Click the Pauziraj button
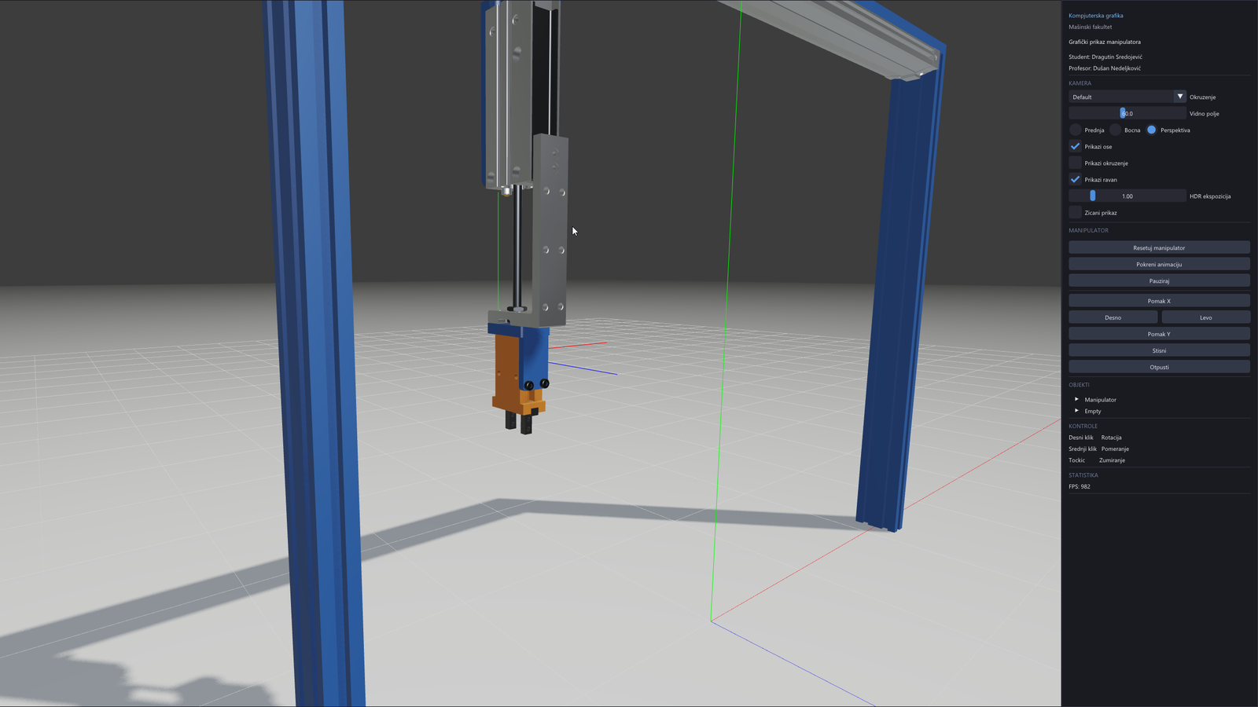 click(1159, 280)
